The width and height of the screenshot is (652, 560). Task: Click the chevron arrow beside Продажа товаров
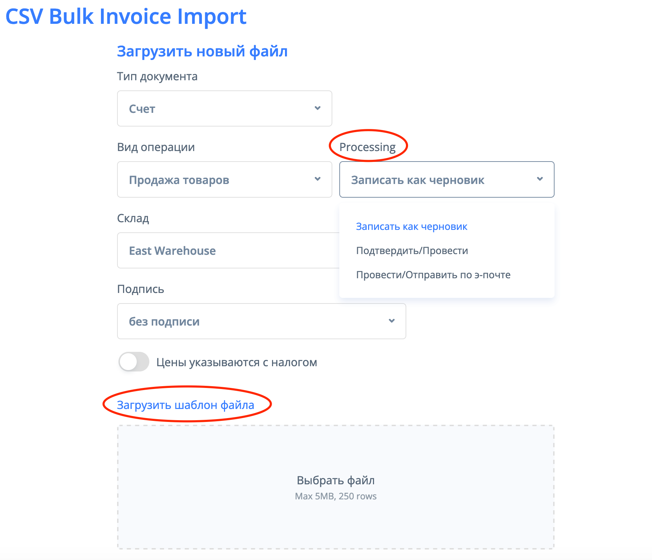click(318, 179)
